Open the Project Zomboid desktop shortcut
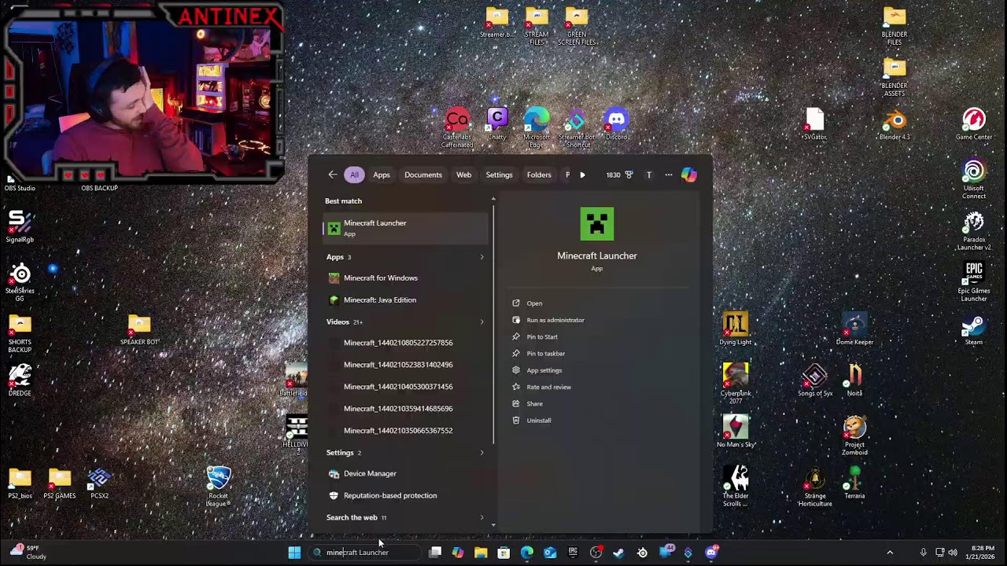This screenshot has height=566, width=1007. click(x=854, y=436)
